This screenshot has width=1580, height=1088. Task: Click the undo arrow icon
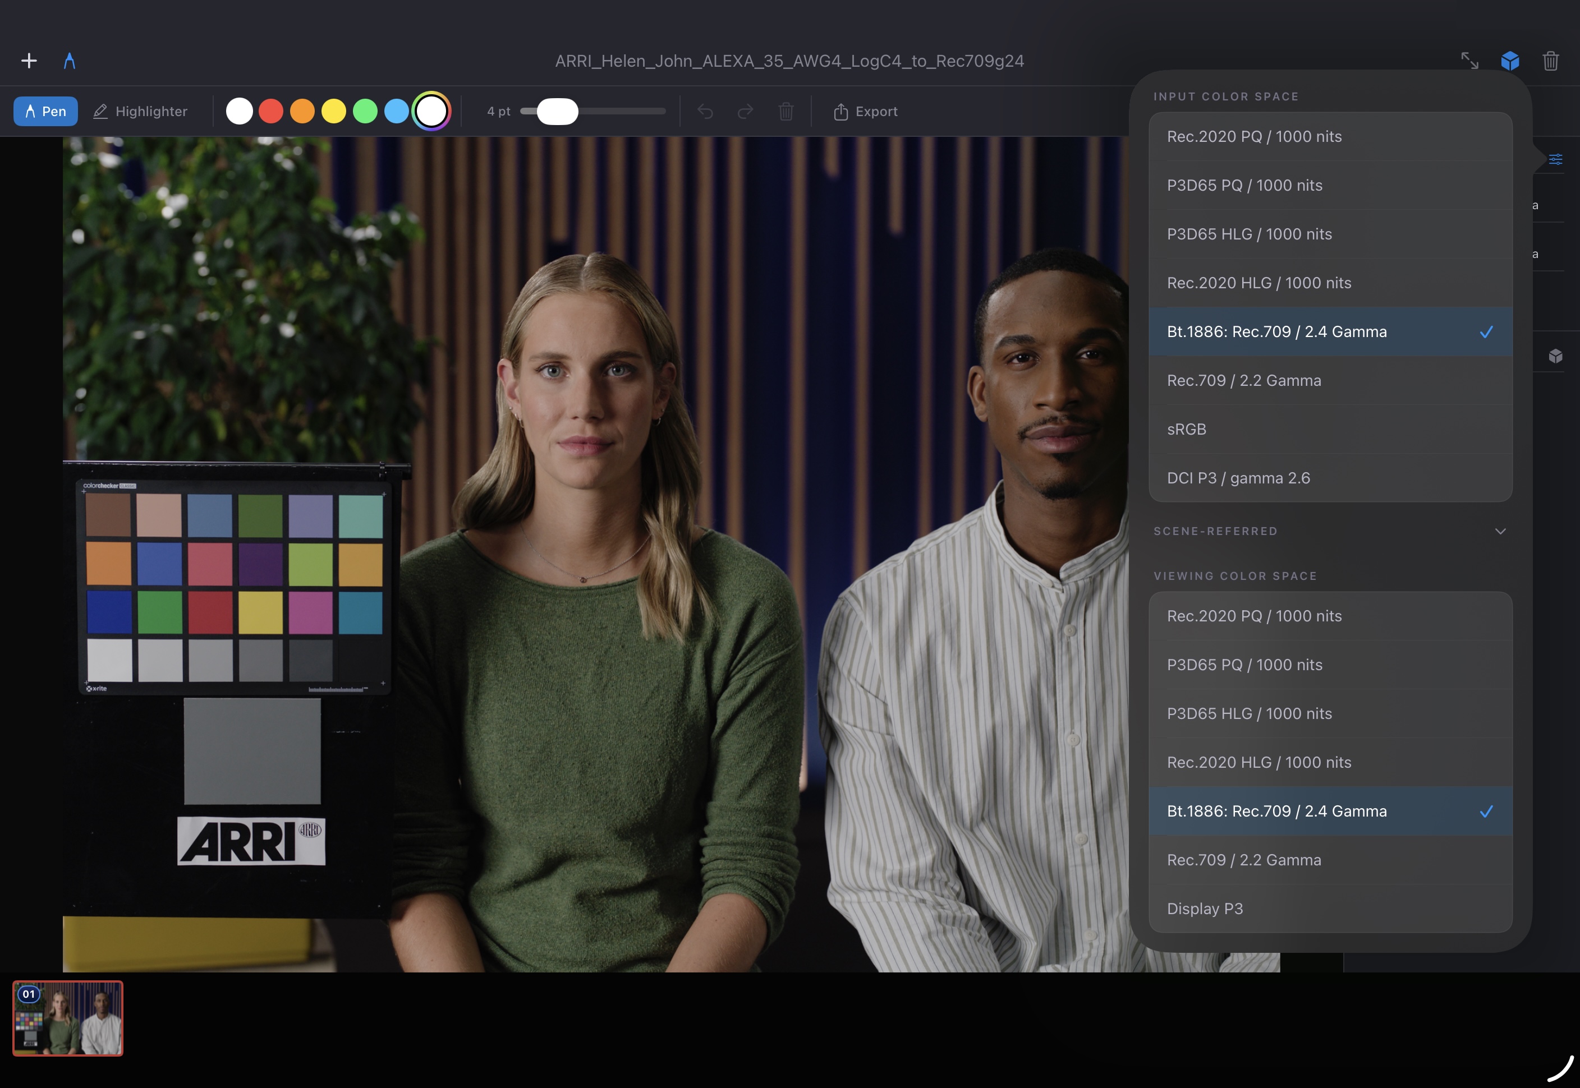[705, 111]
